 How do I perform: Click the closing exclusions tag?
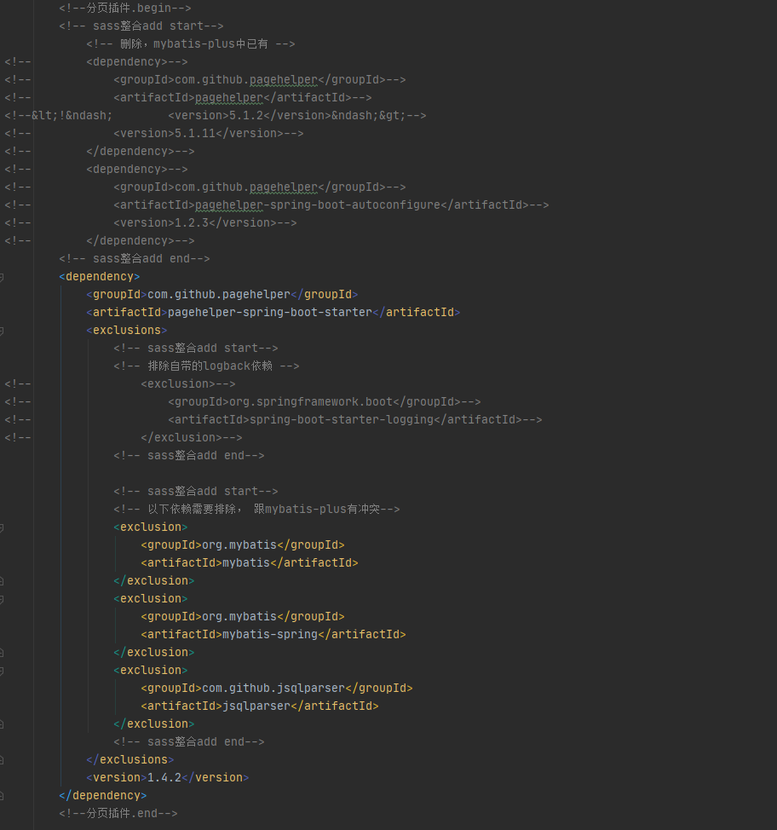pyautogui.click(x=129, y=759)
